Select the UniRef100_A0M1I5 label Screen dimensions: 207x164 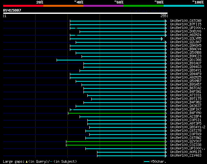[x=186, y=152]
